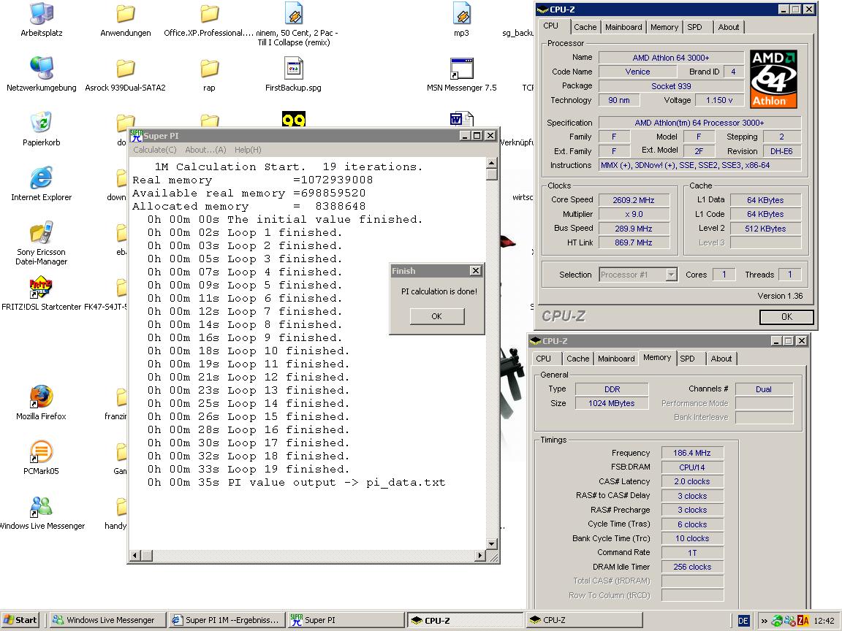
Task: Open Mozilla Firefox desktop shortcut
Action: pyautogui.click(x=41, y=397)
